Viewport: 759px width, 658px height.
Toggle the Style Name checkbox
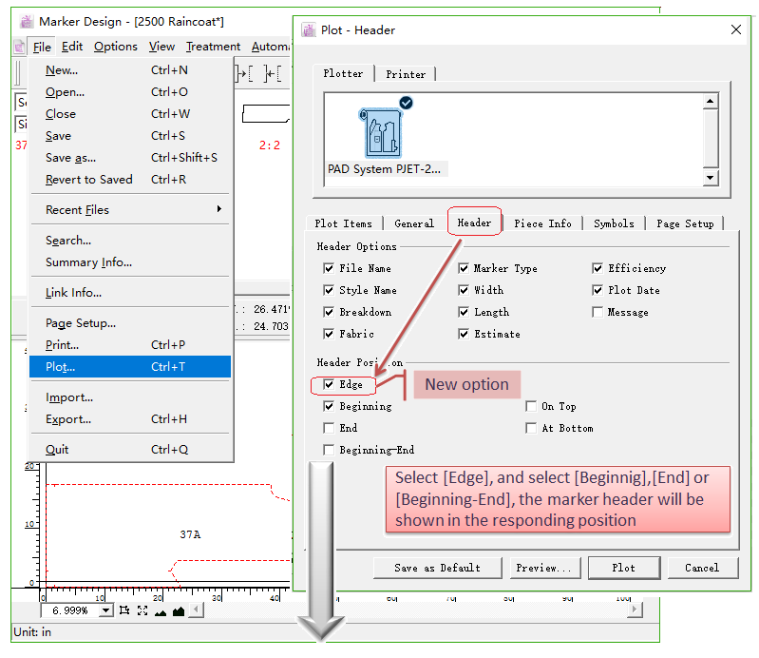[x=329, y=290]
